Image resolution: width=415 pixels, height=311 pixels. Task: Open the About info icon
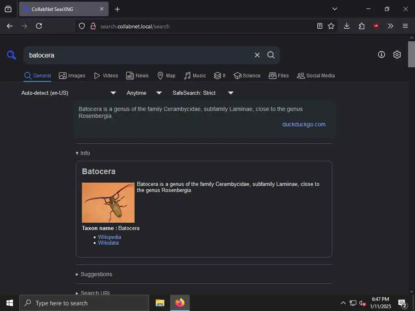click(x=381, y=55)
